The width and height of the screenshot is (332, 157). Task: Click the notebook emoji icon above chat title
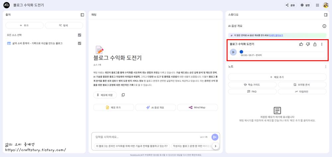(x=99, y=50)
